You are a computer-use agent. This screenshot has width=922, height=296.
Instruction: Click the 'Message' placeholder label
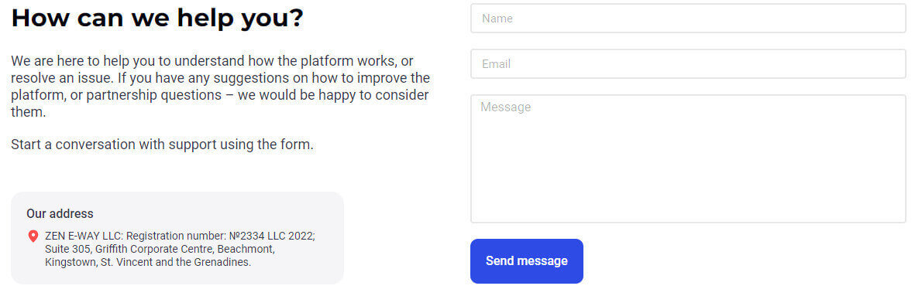tap(506, 107)
